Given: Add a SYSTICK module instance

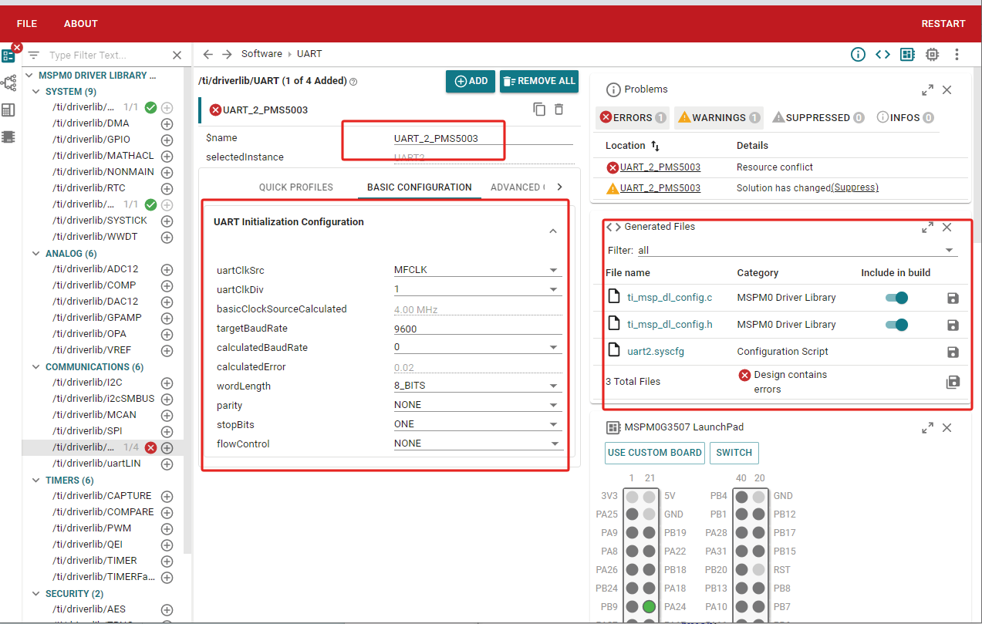Looking at the screenshot, I should 167,221.
